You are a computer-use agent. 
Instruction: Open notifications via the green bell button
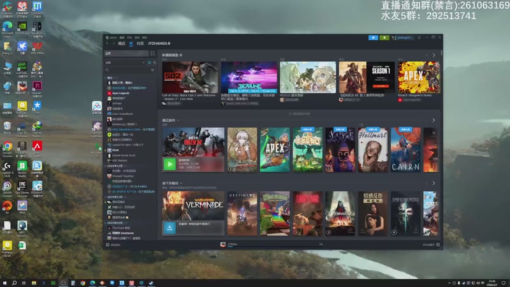(x=384, y=38)
